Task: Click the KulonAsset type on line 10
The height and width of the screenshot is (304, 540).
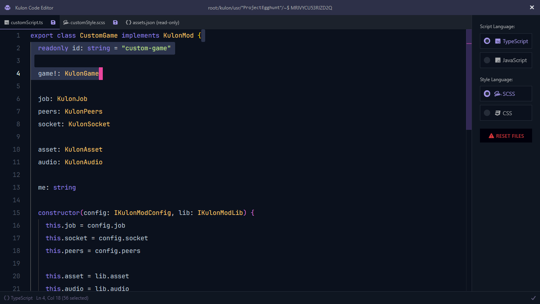Action: [x=84, y=150]
